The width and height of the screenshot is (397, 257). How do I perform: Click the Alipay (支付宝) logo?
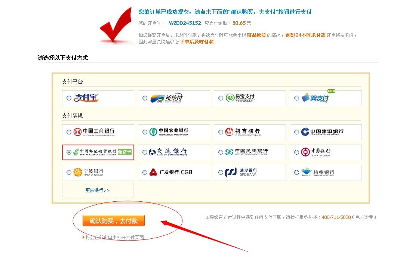pyautogui.click(x=86, y=98)
